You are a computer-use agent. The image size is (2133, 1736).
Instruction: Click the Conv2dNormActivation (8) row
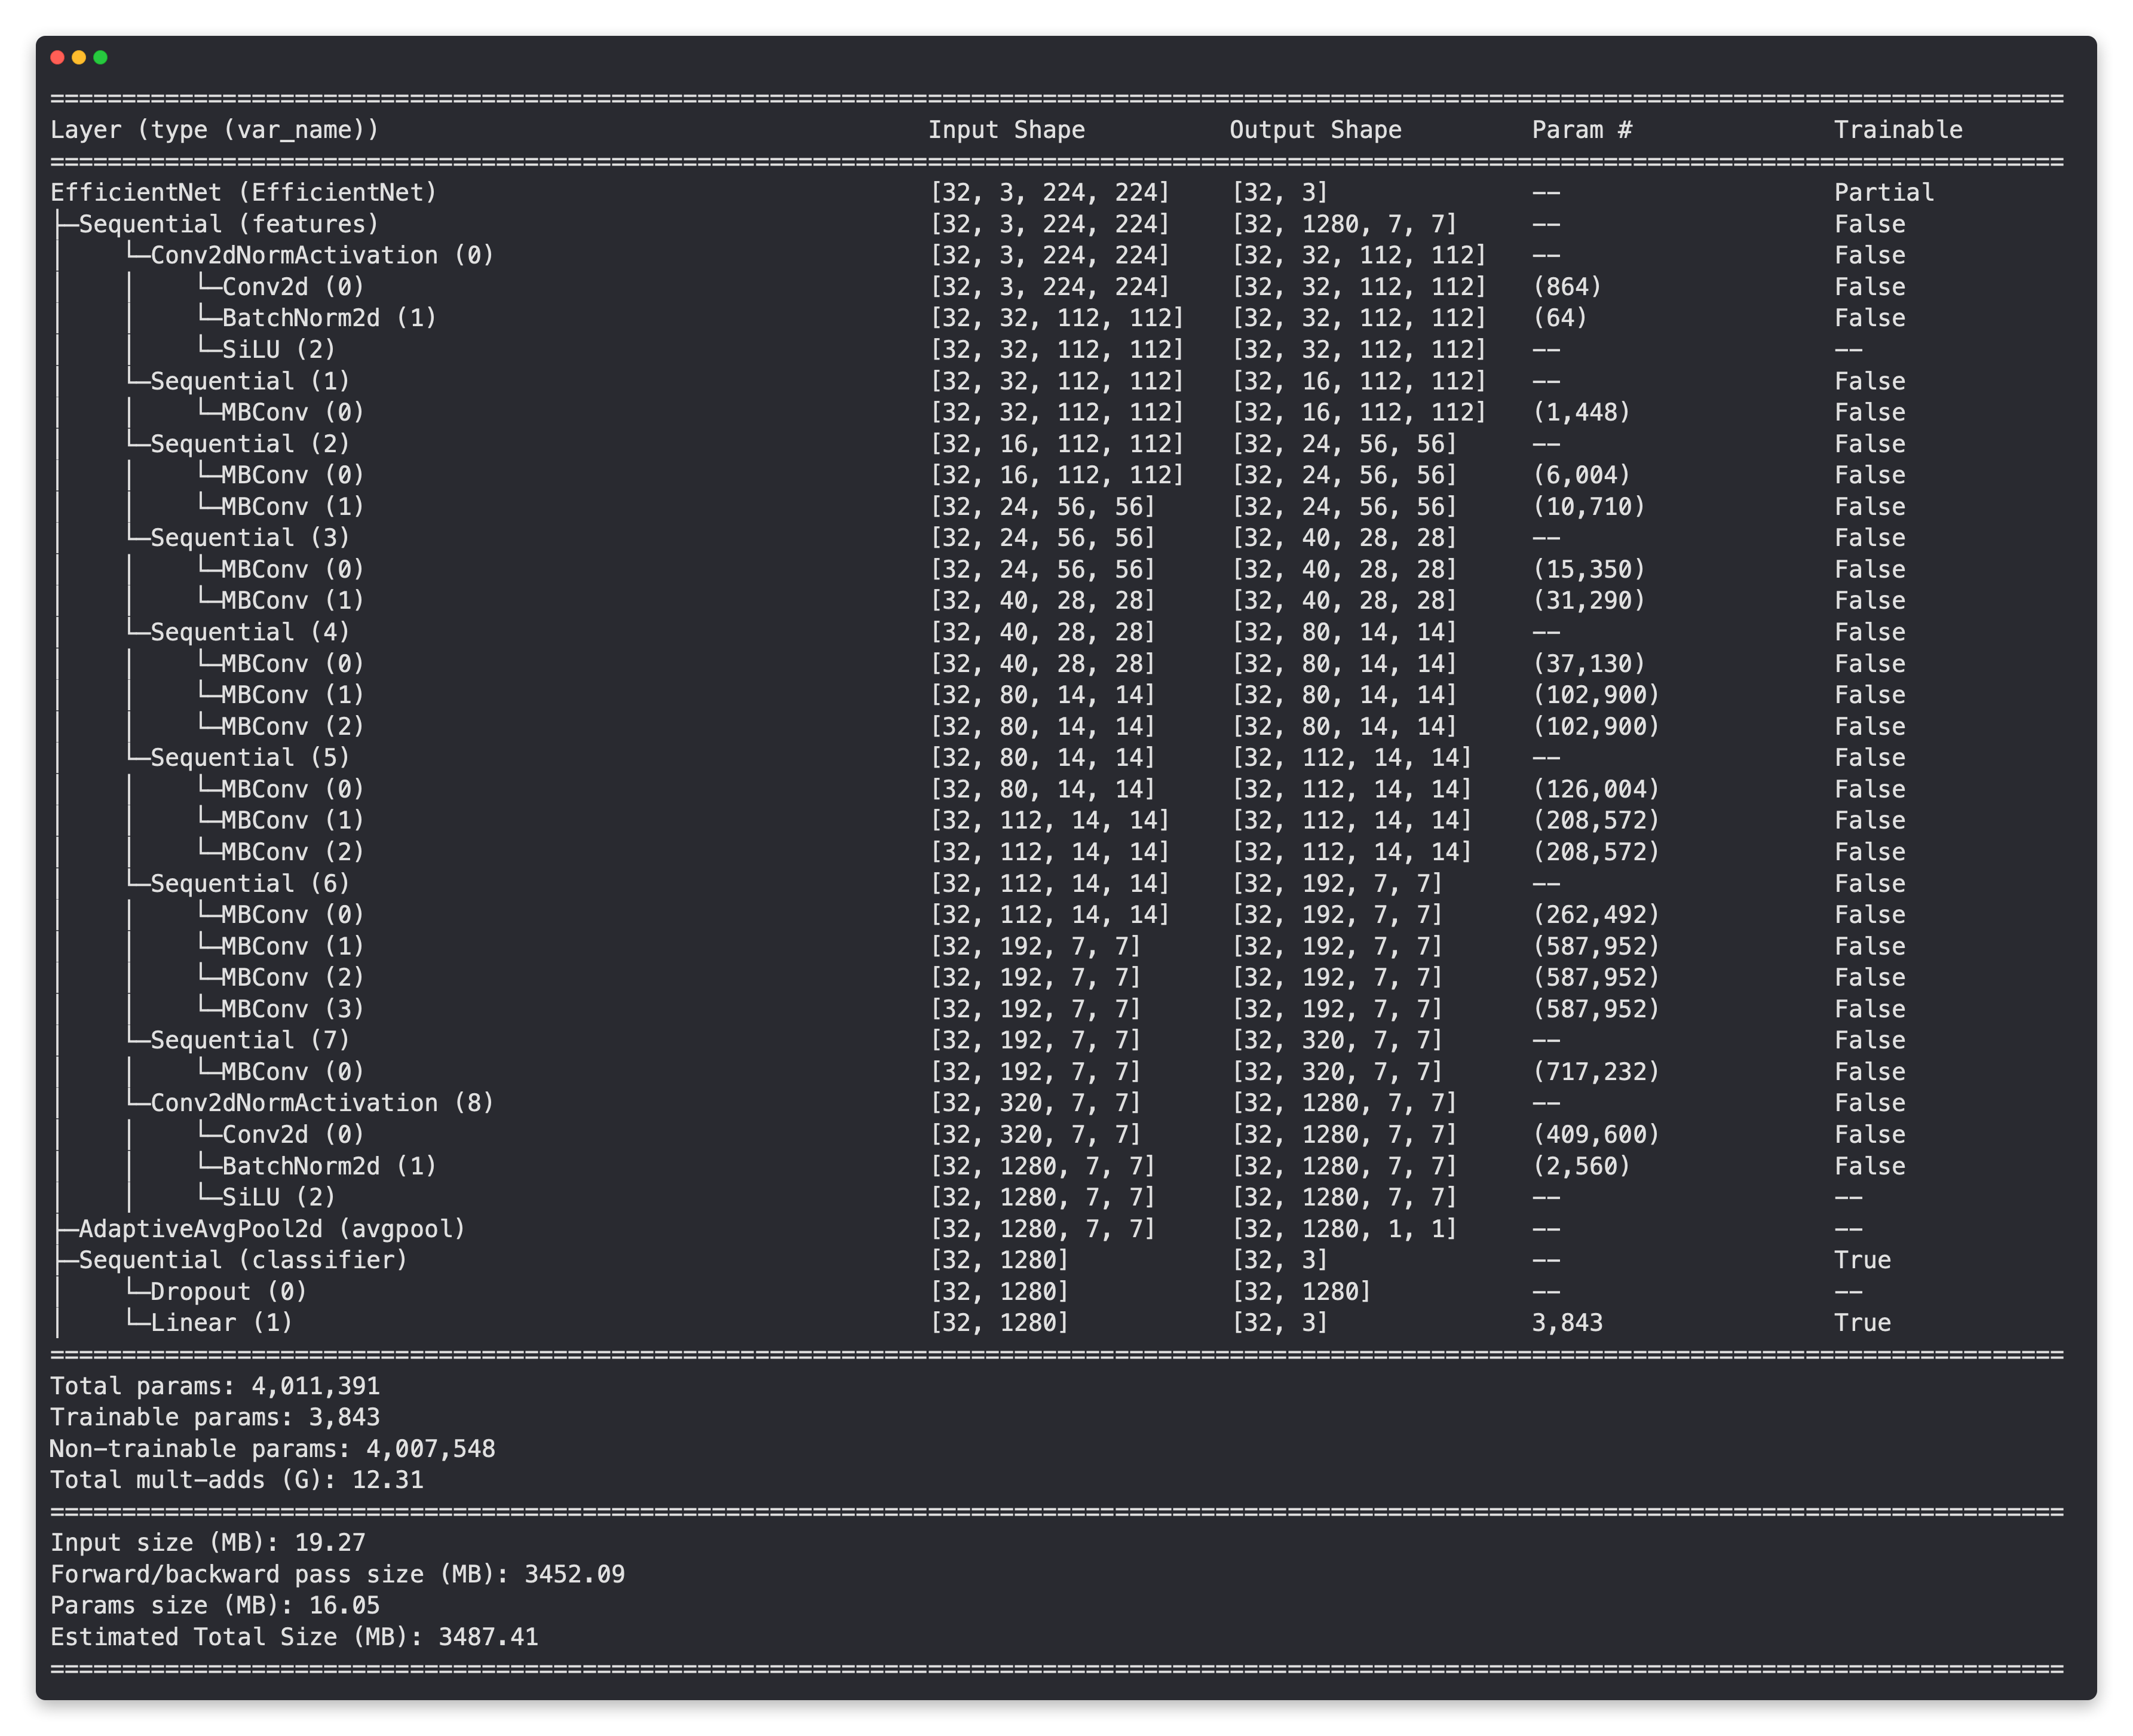coord(321,1103)
